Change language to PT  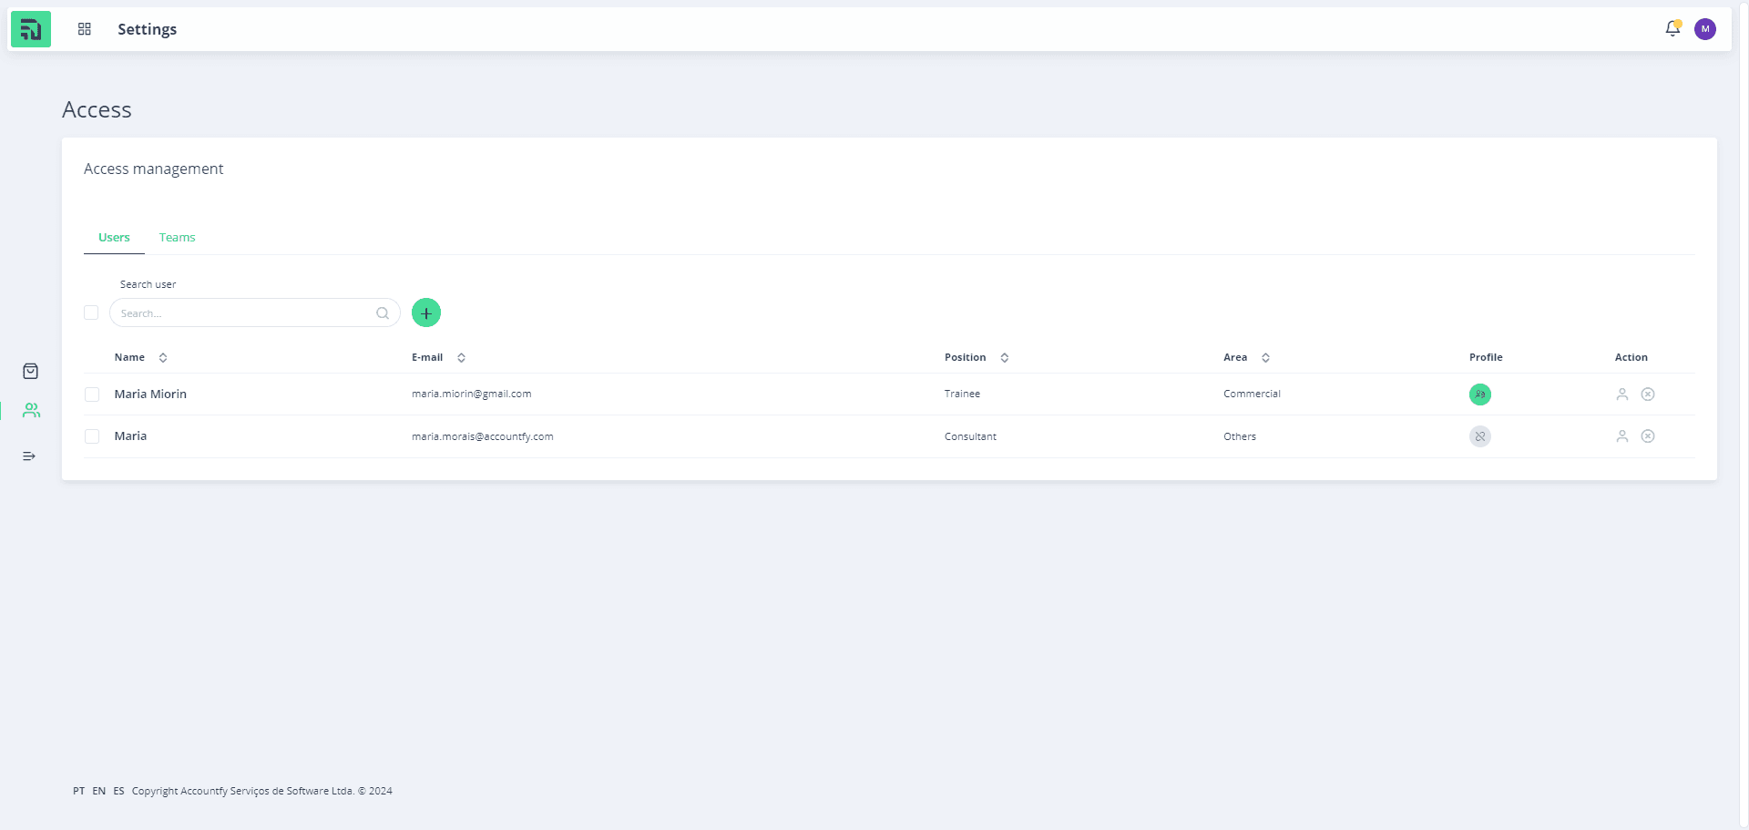pyautogui.click(x=79, y=791)
